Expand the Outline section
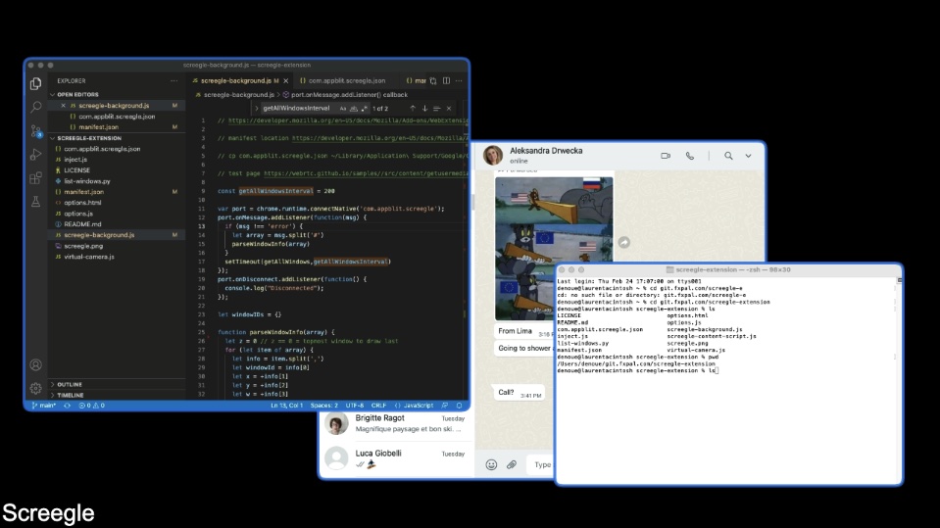Image resolution: width=940 pixels, height=528 pixels. point(69,384)
